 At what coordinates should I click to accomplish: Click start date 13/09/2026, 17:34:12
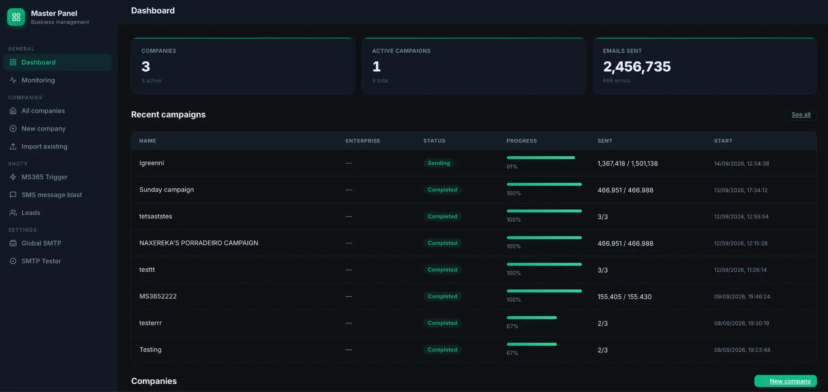point(741,190)
